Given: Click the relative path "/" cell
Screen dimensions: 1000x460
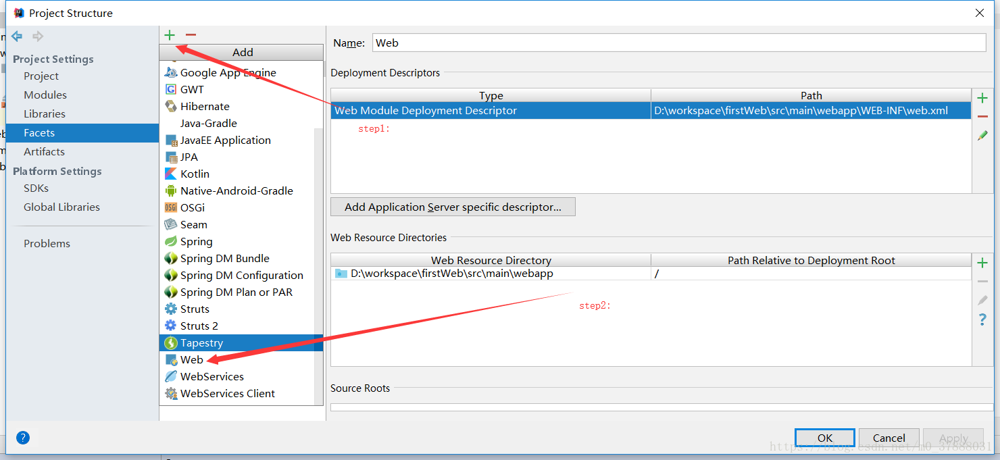Looking at the screenshot, I should 811,274.
